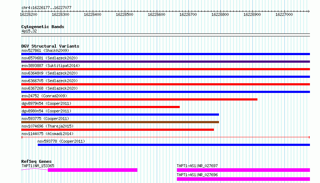Click ruler position 16226900

(x=252, y=14)
